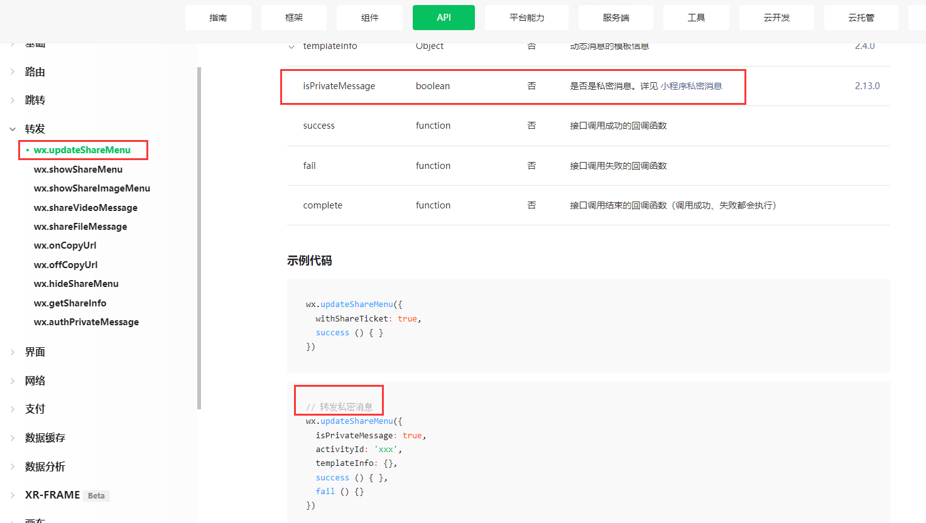
Task: Expand the 网络 sidebar category
Action: point(35,380)
